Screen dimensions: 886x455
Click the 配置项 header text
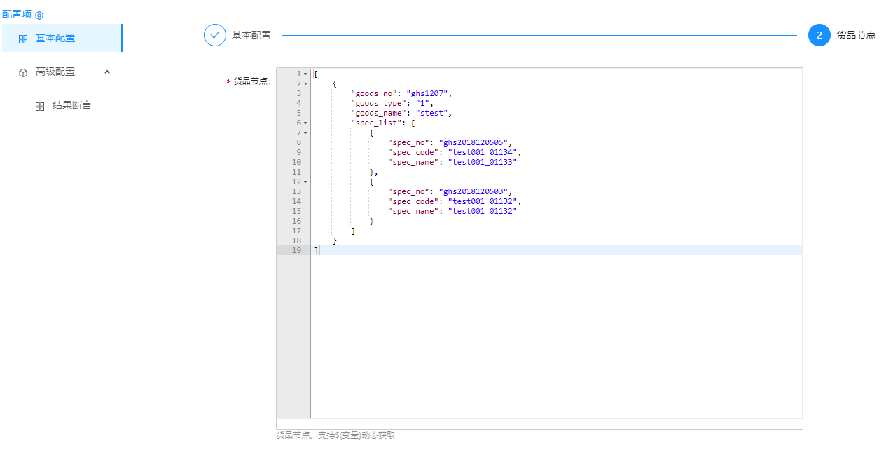pos(17,14)
